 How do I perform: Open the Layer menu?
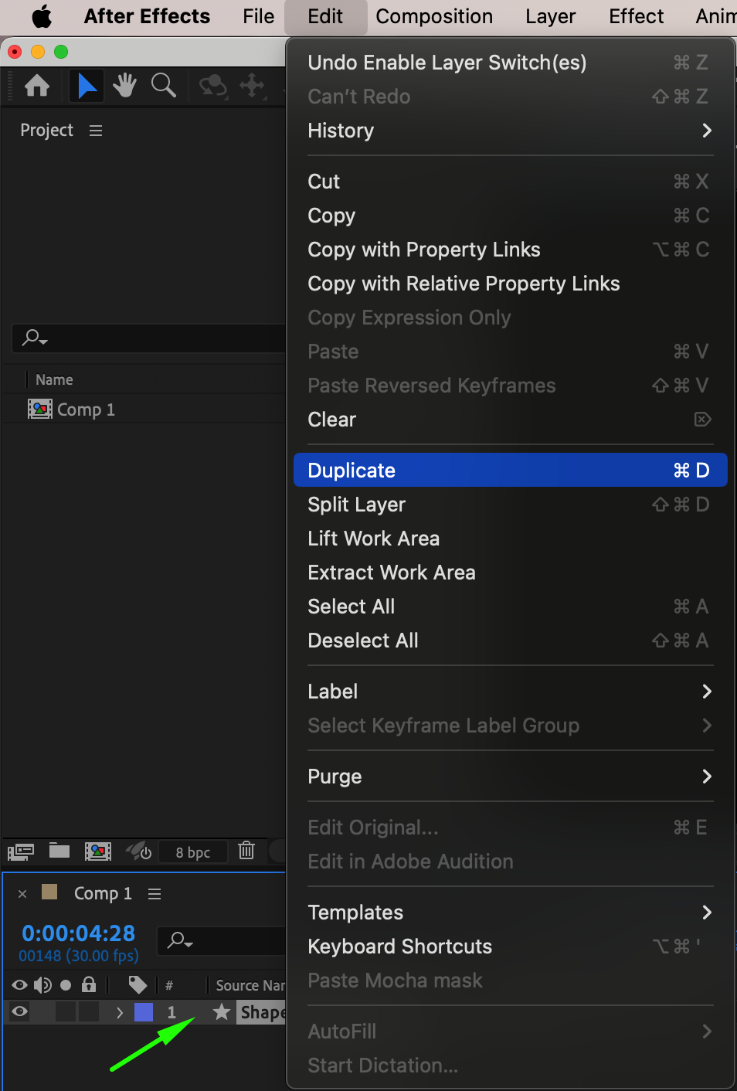pyautogui.click(x=550, y=16)
